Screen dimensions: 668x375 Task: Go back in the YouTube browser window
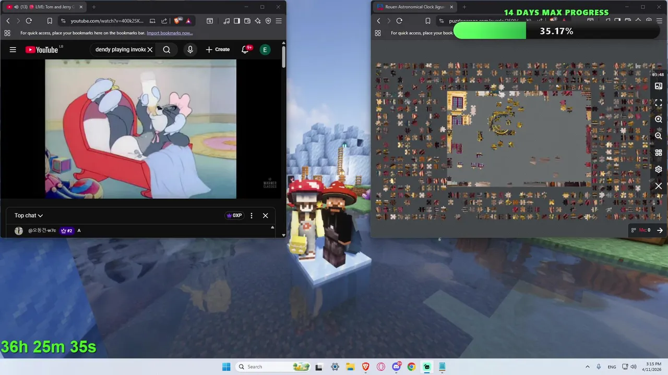coord(8,21)
